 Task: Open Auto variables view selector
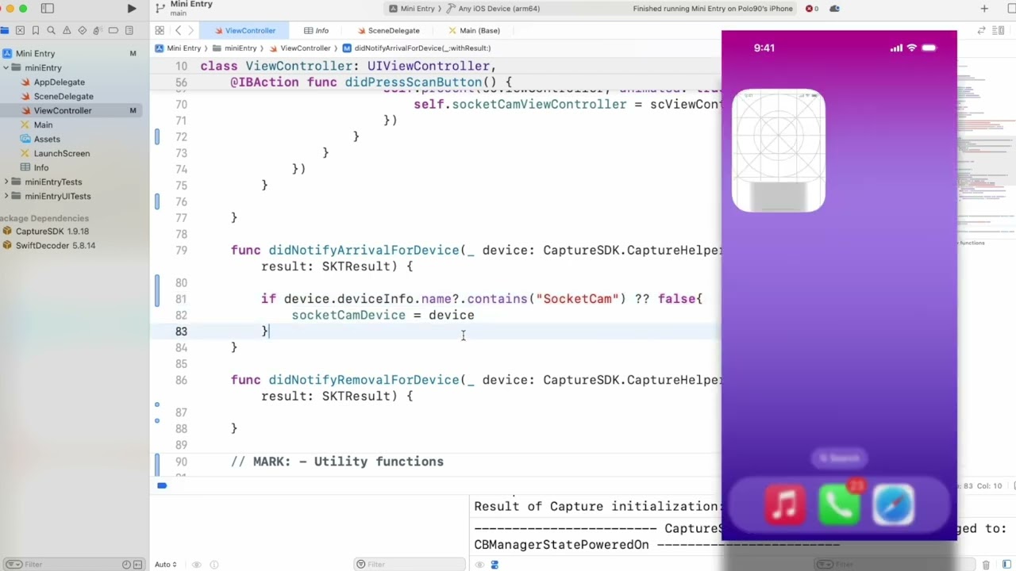166,565
